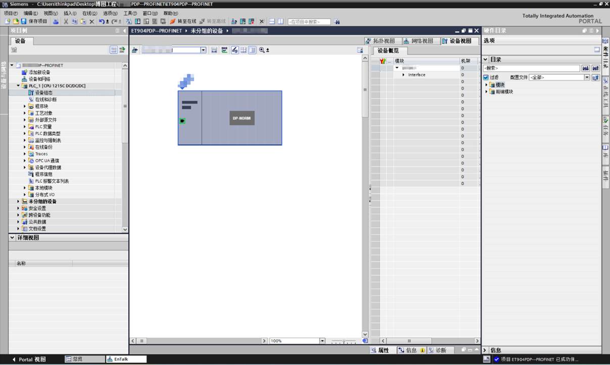This screenshot has width=610, height=365.
Task: Click the zoom magnifier icon in device view
Action: point(262,50)
